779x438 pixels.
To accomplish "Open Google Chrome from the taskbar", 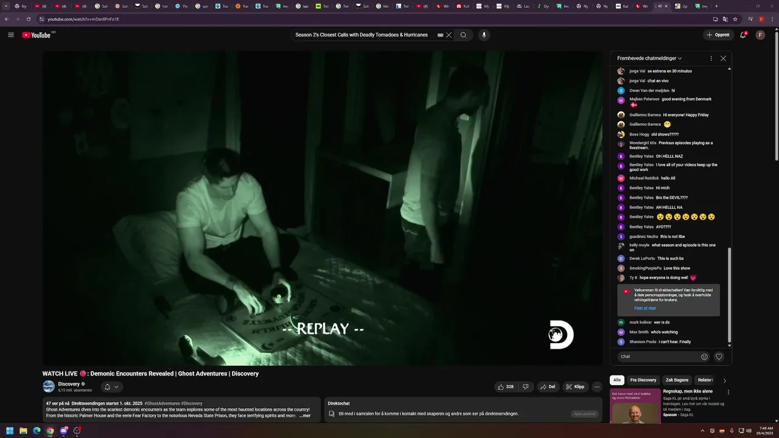I will (50, 431).
